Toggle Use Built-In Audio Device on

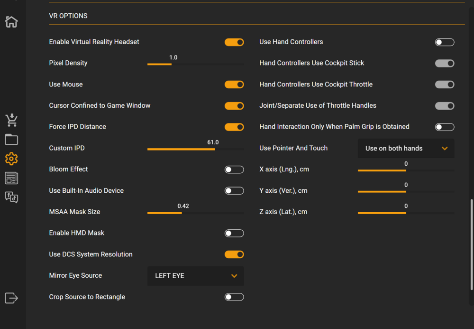tap(234, 191)
